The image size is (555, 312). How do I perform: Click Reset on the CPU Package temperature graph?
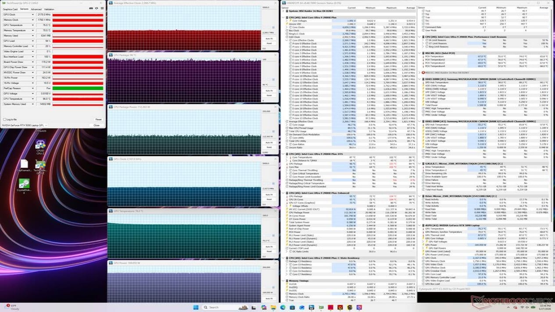pos(269,95)
